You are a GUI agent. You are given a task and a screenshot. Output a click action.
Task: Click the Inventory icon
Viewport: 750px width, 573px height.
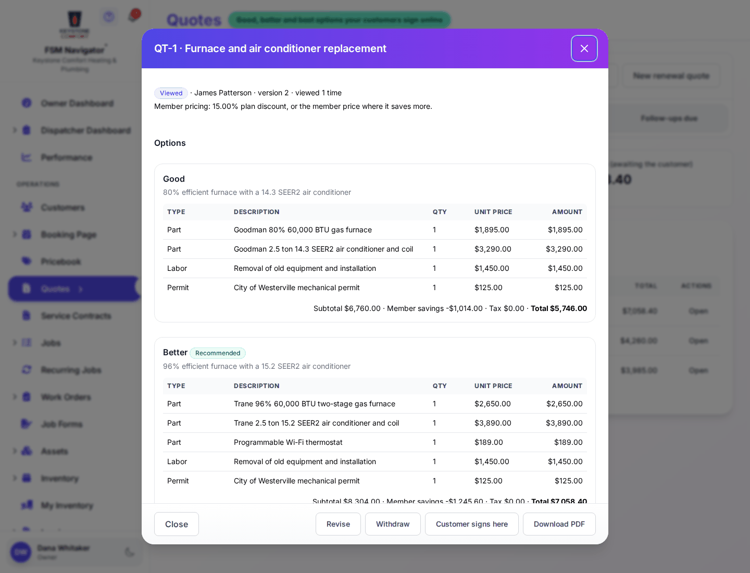click(27, 478)
